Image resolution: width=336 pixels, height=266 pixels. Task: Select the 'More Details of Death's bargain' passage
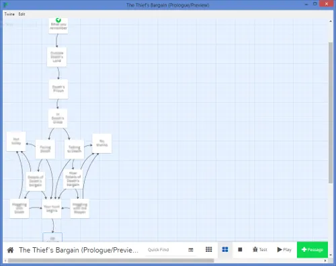pyautogui.click(x=73, y=179)
